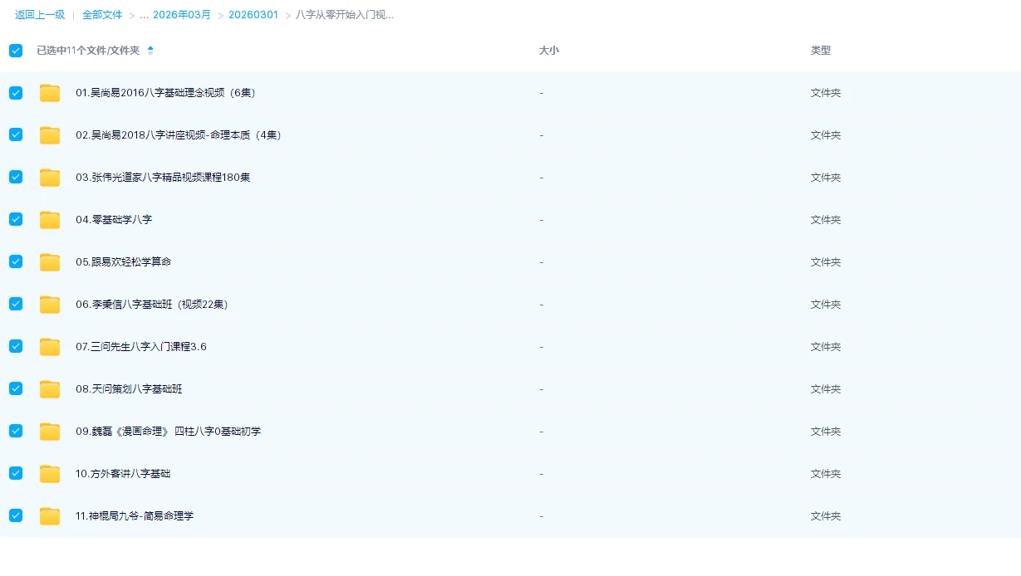The height and width of the screenshot is (576, 1021).
Task: Click folder icon of 03.张伟光道家八字精品视频课程
Action: [50, 178]
